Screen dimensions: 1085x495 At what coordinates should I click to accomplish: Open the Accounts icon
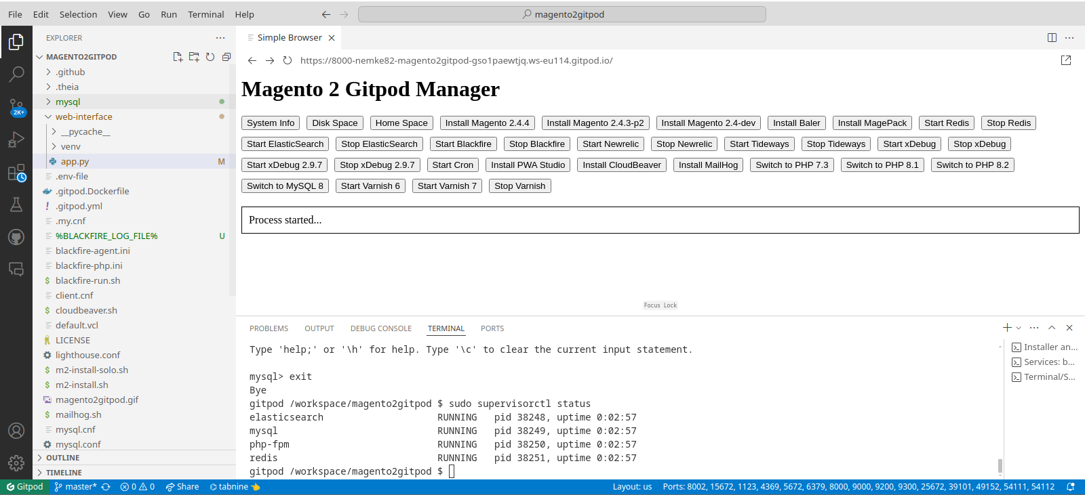point(16,431)
